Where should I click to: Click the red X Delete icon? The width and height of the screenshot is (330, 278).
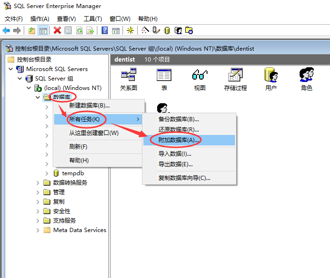click(57, 31)
